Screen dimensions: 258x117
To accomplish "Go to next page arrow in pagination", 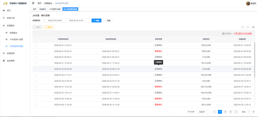I will click(x=236, y=112).
